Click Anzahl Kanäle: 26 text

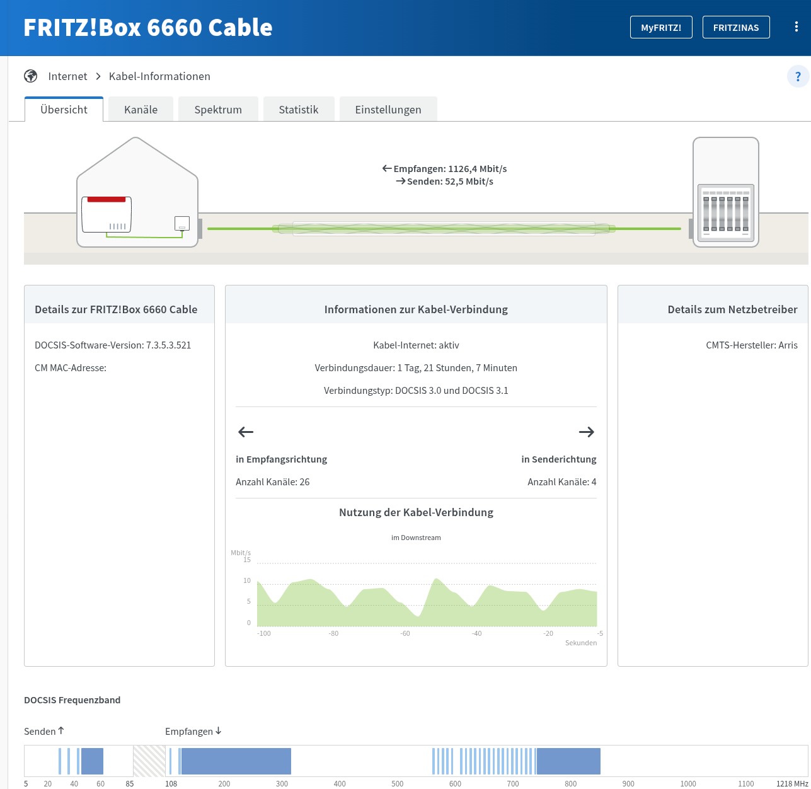[273, 482]
